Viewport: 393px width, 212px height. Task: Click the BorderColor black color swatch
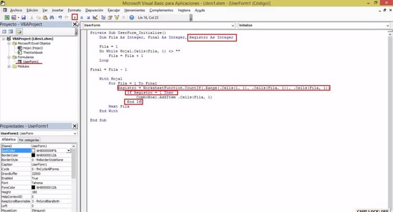(x=33, y=155)
